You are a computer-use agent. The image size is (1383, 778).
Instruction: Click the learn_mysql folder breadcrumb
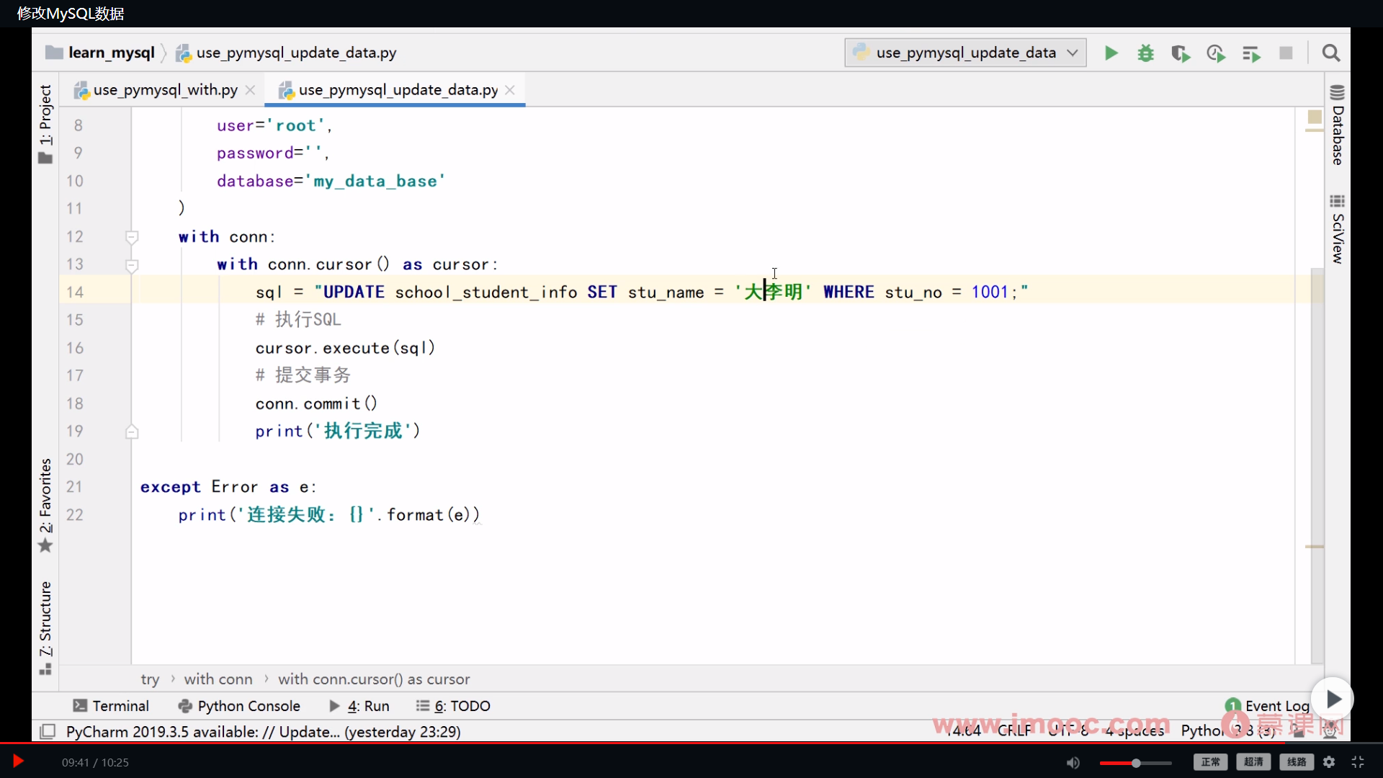click(x=100, y=53)
